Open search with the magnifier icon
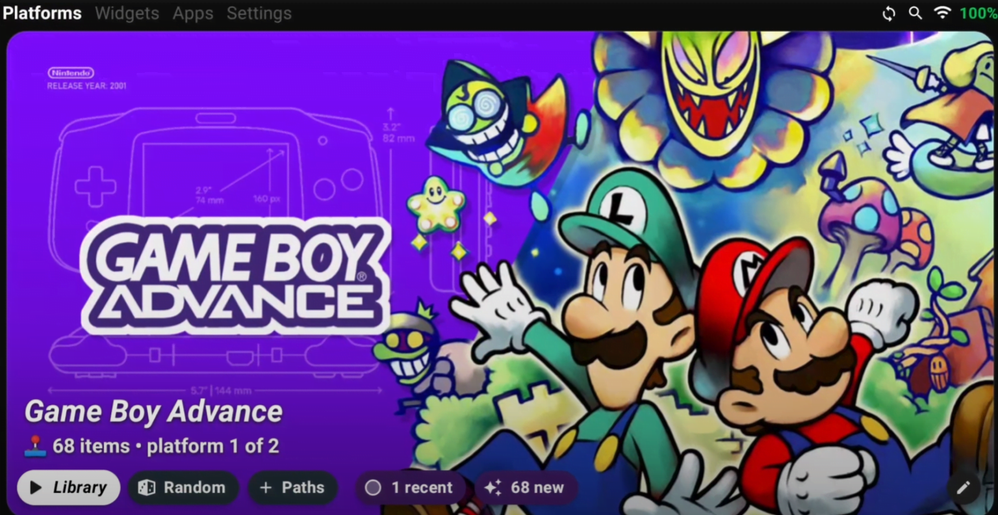This screenshot has height=515, width=998. click(x=915, y=13)
